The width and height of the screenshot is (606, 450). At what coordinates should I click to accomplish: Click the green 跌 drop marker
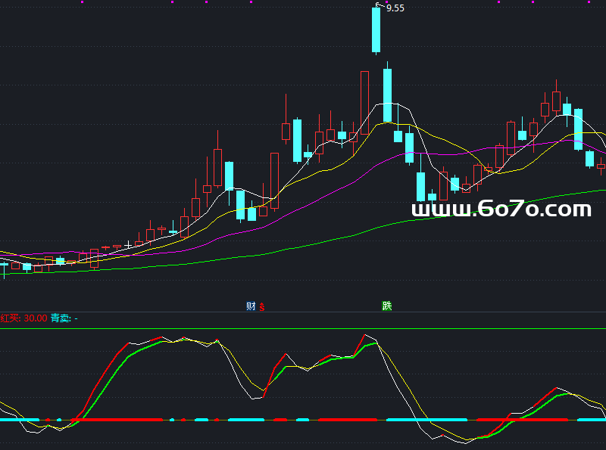(x=387, y=306)
